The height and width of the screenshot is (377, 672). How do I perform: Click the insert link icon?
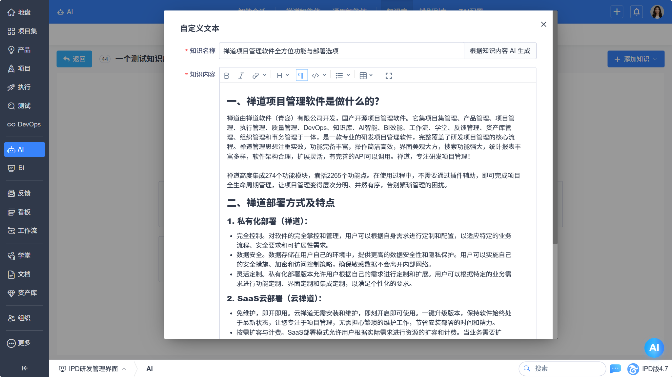[255, 76]
